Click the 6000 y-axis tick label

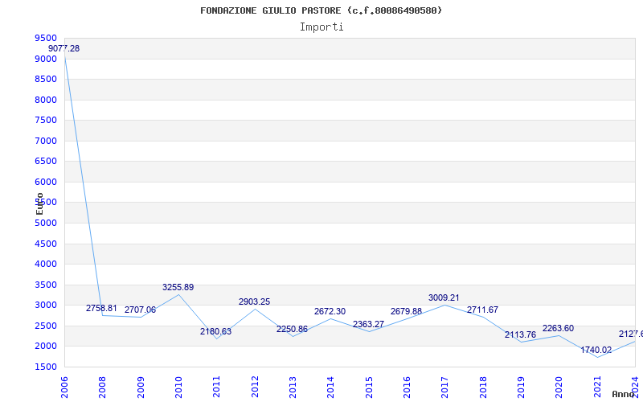point(46,182)
